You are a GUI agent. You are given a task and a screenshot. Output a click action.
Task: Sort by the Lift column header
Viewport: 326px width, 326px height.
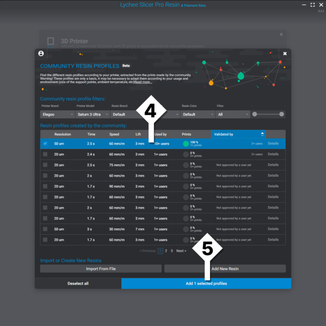click(138, 134)
